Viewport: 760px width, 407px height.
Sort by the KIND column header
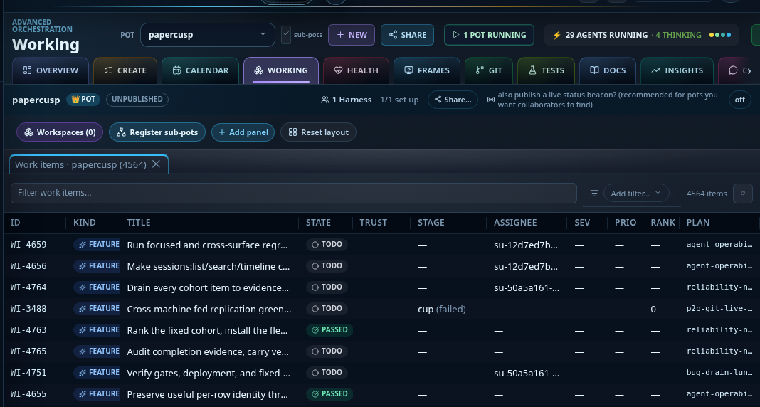[85, 223]
